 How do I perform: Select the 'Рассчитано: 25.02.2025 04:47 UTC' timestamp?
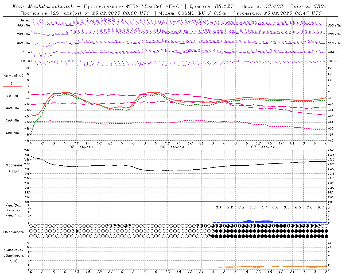tap(277, 13)
